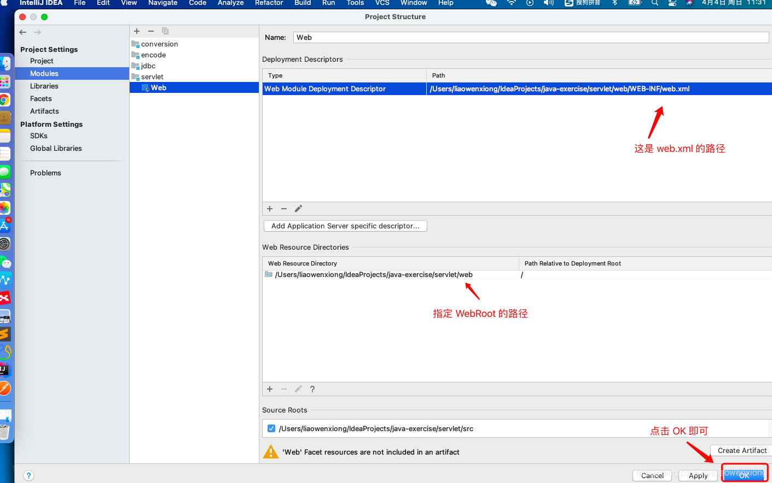
Task: Click Add Application Server specific descriptor button
Action: point(345,226)
